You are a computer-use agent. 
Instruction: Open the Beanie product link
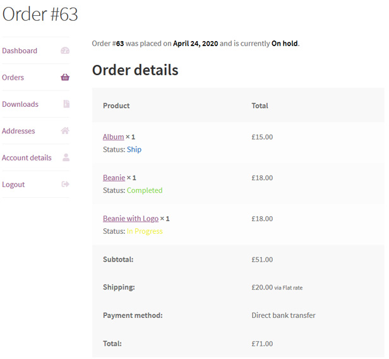(x=114, y=178)
